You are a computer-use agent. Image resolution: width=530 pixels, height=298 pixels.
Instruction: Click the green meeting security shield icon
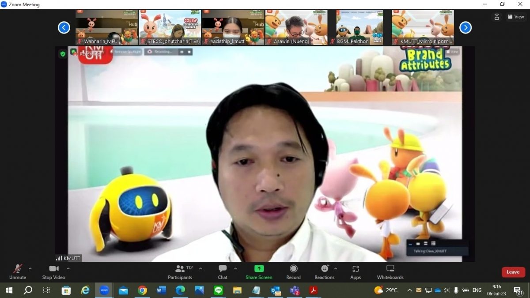point(63,54)
